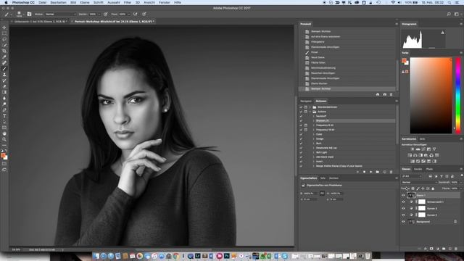The image size is (464, 261).
Task: Hide the Schwarzweiß 1 layer
Action: [x=403, y=202]
